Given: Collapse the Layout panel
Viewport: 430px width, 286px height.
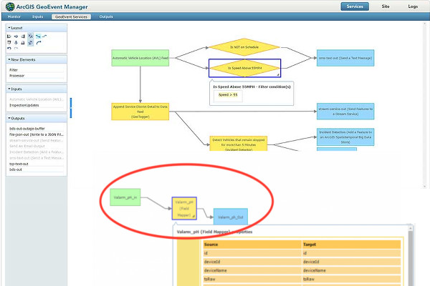Looking at the screenshot, I should click(9, 27).
